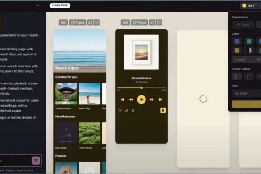Thumbs up the Beach Vibes screen

(90, 22)
